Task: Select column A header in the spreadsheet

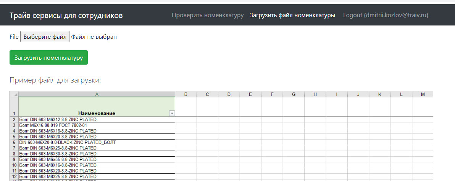Action: (x=97, y=94)
